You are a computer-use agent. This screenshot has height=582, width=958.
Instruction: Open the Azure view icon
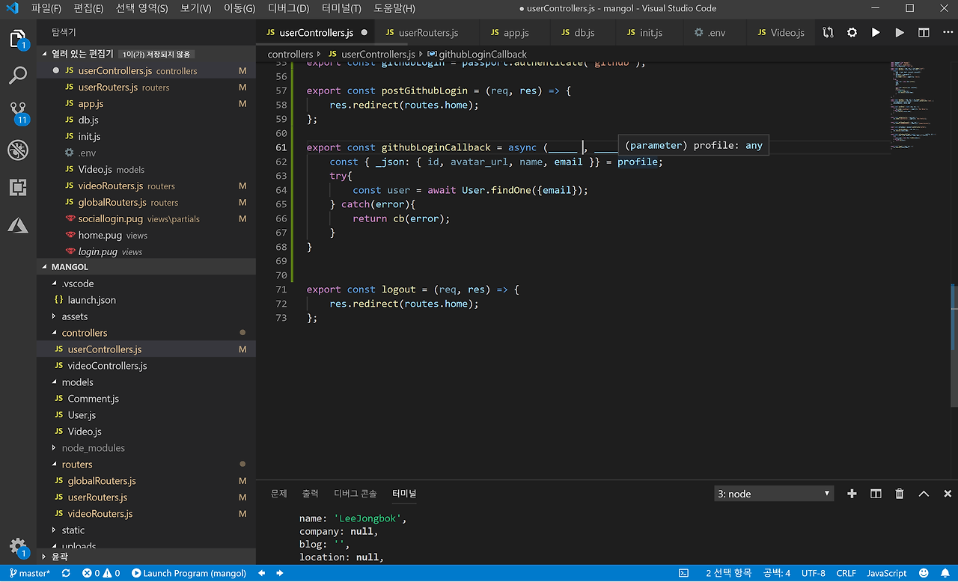click(x=18, y=225)
